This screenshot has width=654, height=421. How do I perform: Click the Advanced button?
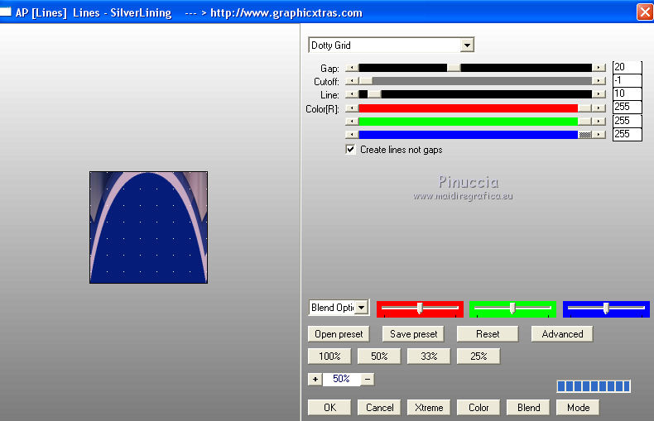click(x=562, y=334)
